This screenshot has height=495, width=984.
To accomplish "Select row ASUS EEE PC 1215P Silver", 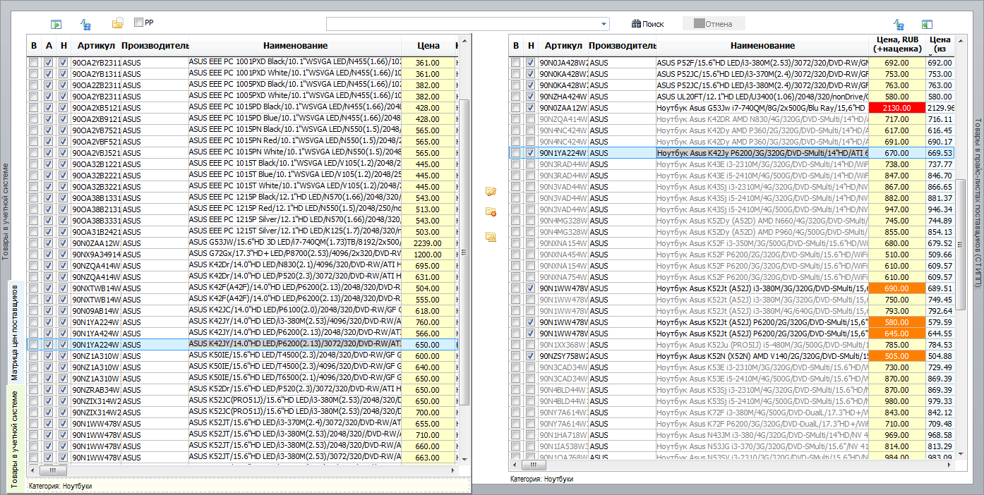I will click(243, 221).
